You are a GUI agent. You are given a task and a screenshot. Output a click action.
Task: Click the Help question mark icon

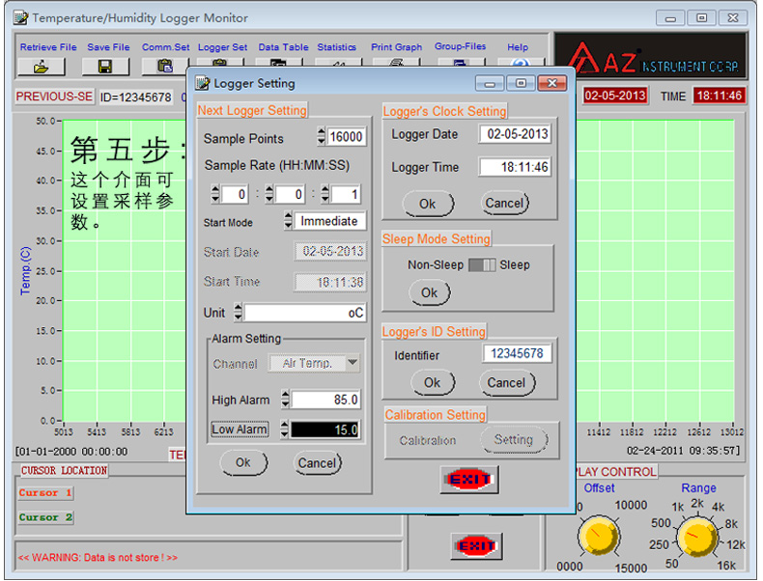521,65
